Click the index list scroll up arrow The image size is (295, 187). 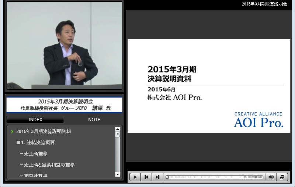118,129
